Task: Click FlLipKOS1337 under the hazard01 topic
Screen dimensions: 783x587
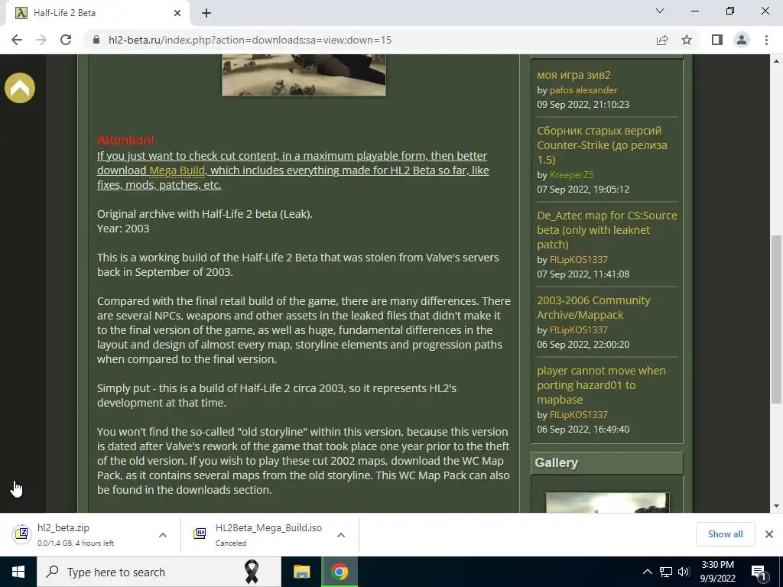Action: (x=578, y=414)
